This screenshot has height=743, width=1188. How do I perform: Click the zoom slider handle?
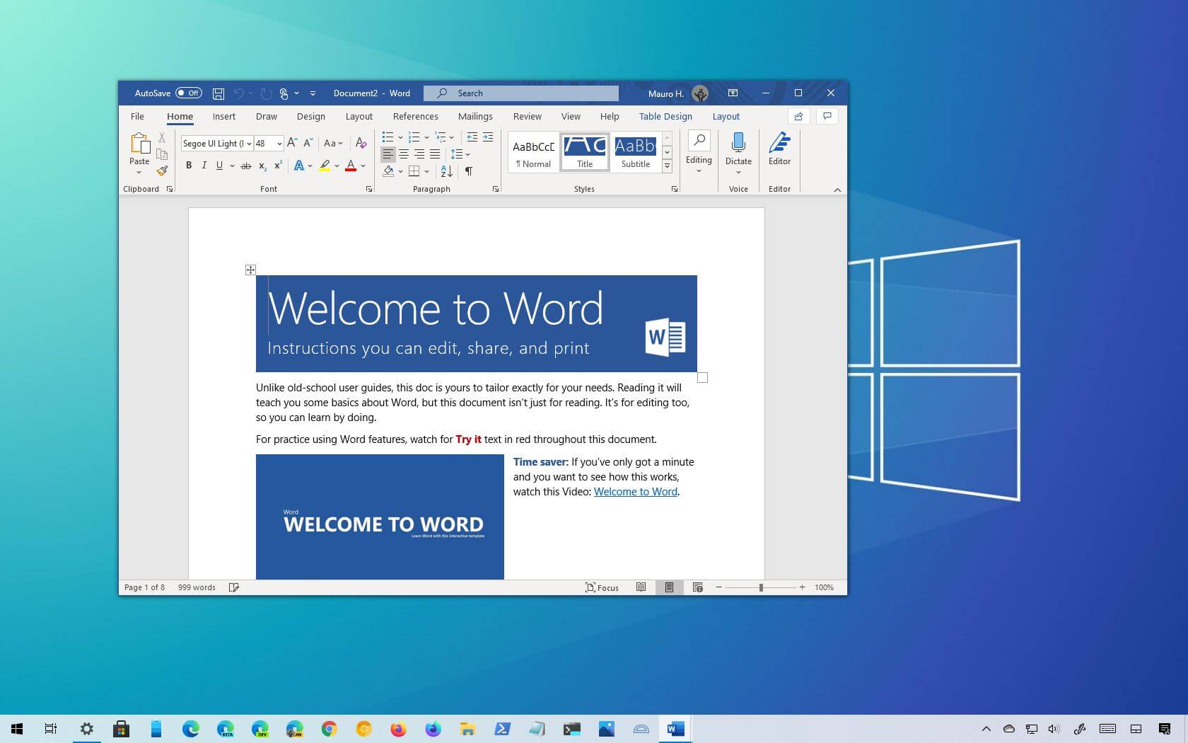tap(761, 587)
